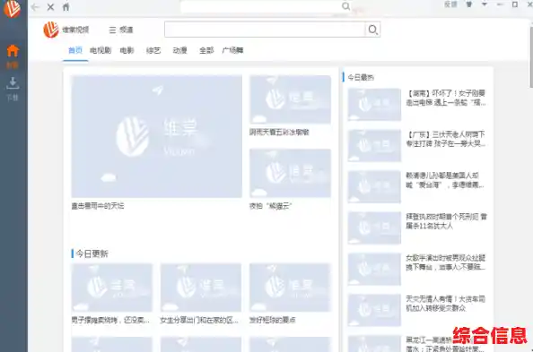Click the top address bar field
This screenshot has width=533, height=352.
click(x=261, y=6)
